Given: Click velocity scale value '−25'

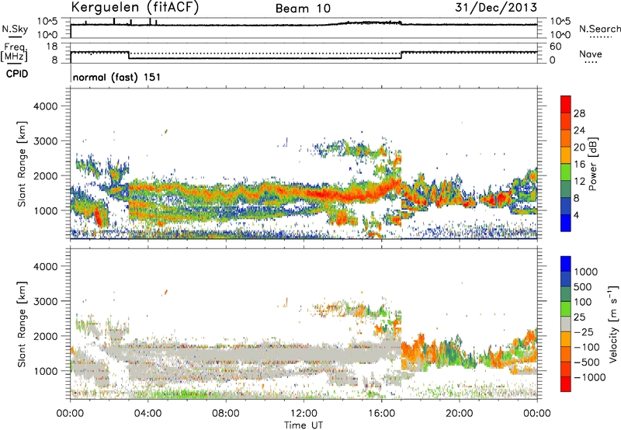Looking at the screenshot, I should click(x=584, y=331).
